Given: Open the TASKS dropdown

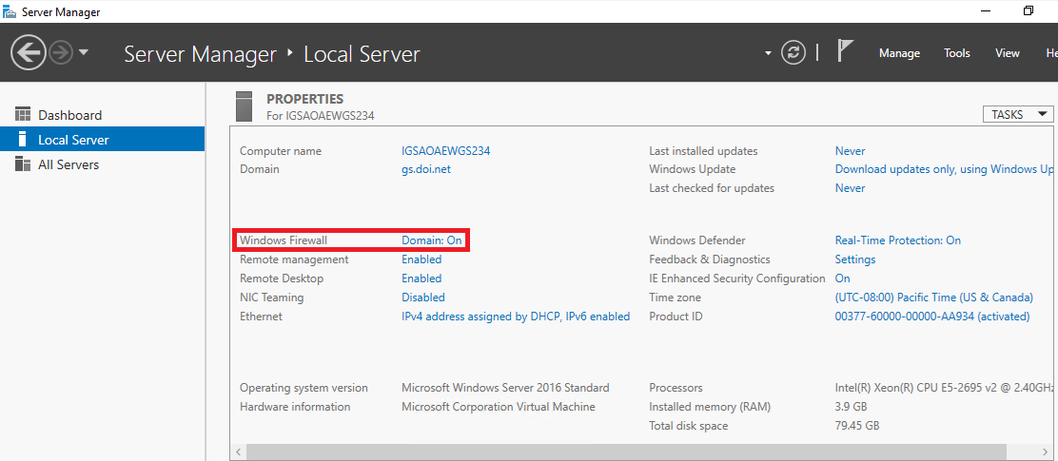Looking at the screenshot, I should pos(1017,115).
